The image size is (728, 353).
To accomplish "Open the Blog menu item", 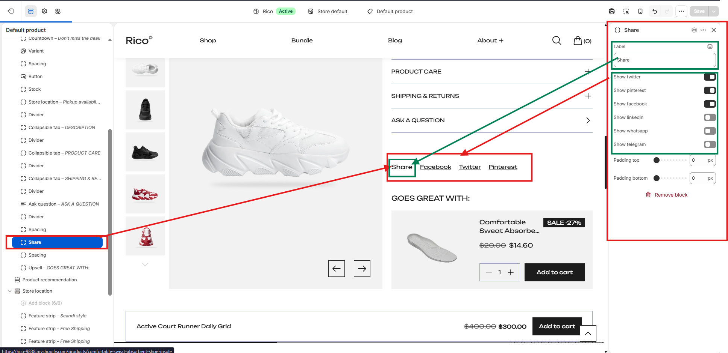I will 395,41.
